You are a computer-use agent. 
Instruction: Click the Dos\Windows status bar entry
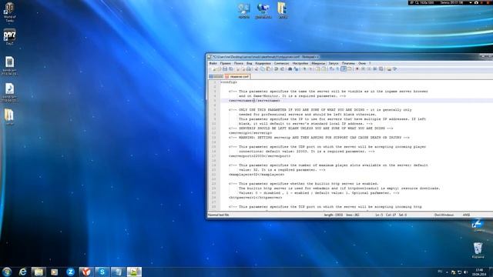tap(444, 215)
